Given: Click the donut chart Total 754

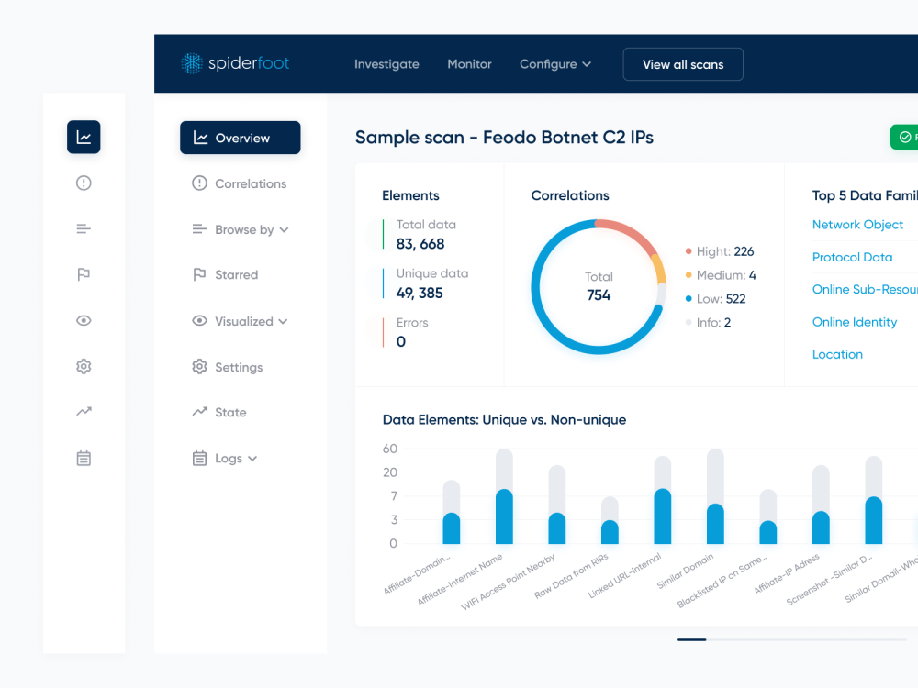Looking at the screenshot, I should (x=599, y=286).
